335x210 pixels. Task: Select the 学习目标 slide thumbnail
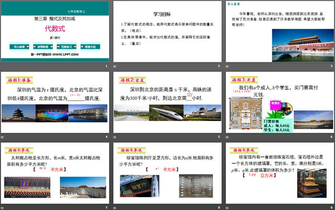[167, 32]
